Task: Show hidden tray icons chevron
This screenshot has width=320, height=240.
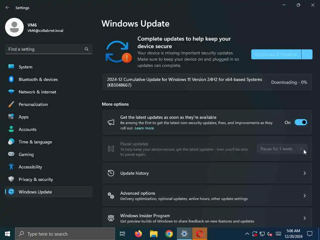Action: point(247,234)
